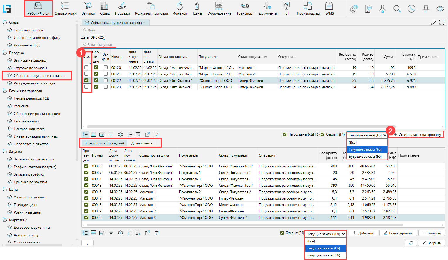Click the magnifier search icon in the header
Viewport: 448px width, 260px height.
397,9
